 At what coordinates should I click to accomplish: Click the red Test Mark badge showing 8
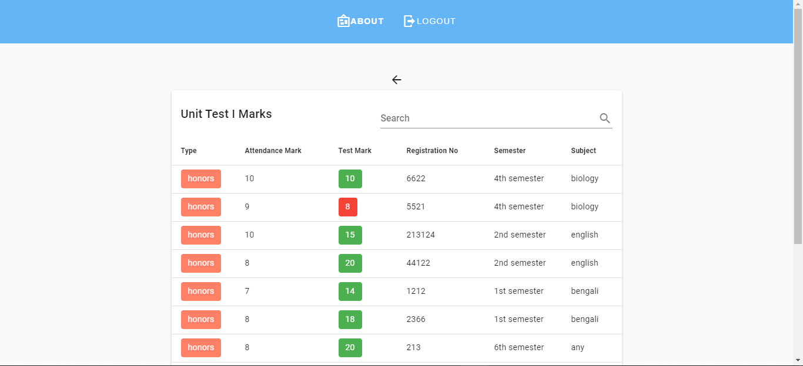[x=347, y=206]
